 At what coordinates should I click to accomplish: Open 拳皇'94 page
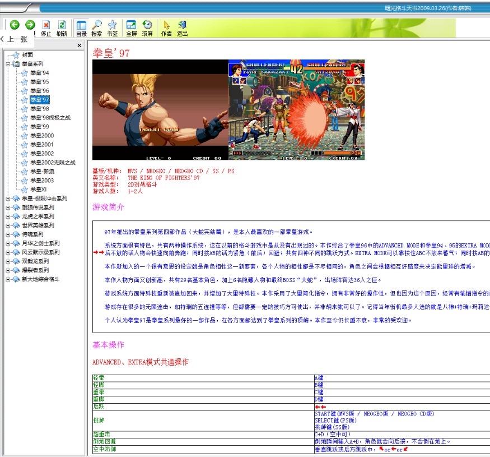click(40, 73)
